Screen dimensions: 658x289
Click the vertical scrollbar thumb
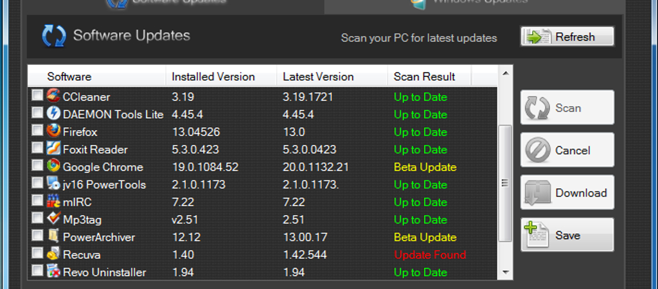[x=505, y=183]
